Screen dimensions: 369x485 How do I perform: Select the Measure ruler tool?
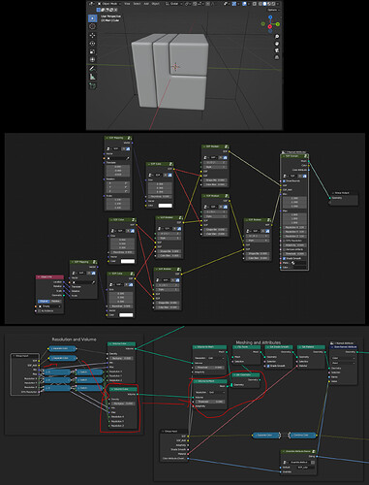click(92, 77)
